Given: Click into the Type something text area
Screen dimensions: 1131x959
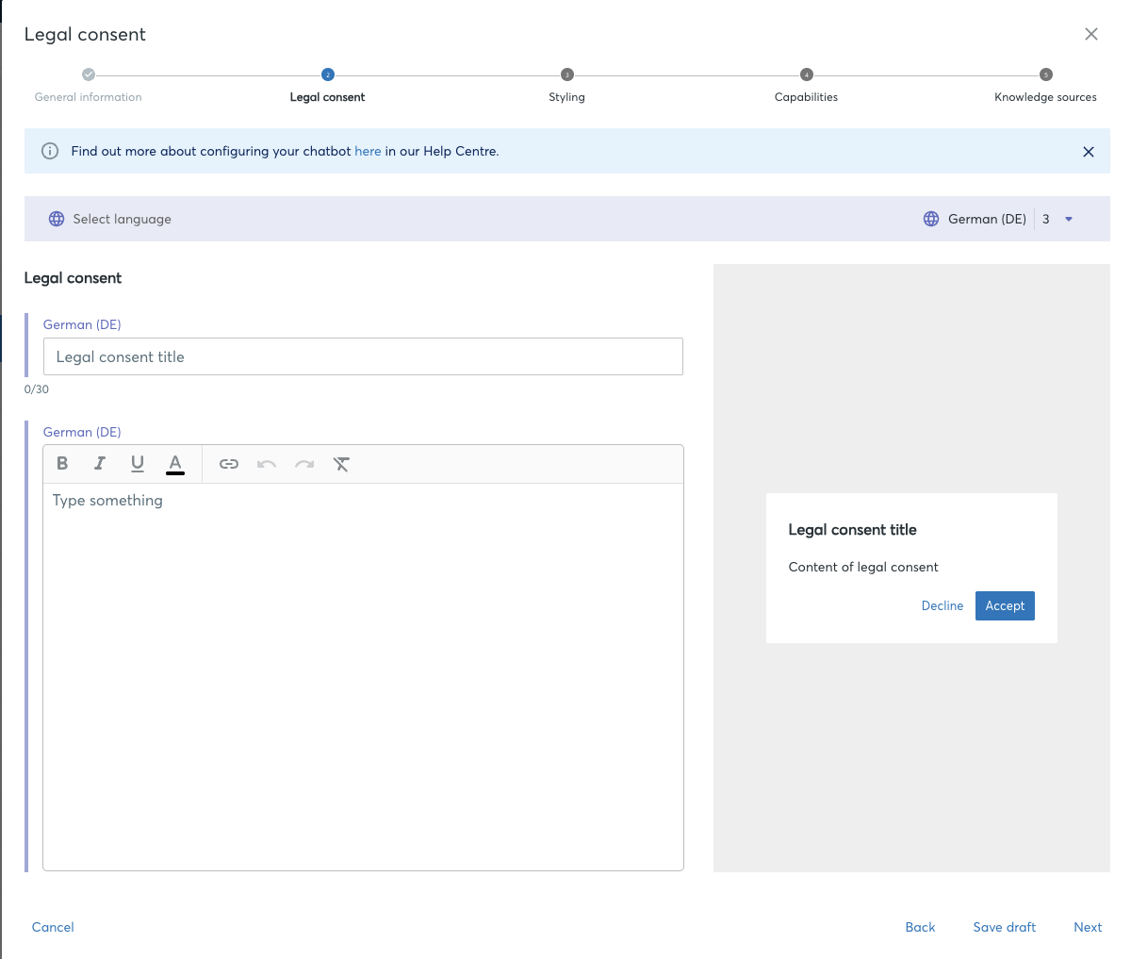Looking at the screenshot, I should pos(363,676).
